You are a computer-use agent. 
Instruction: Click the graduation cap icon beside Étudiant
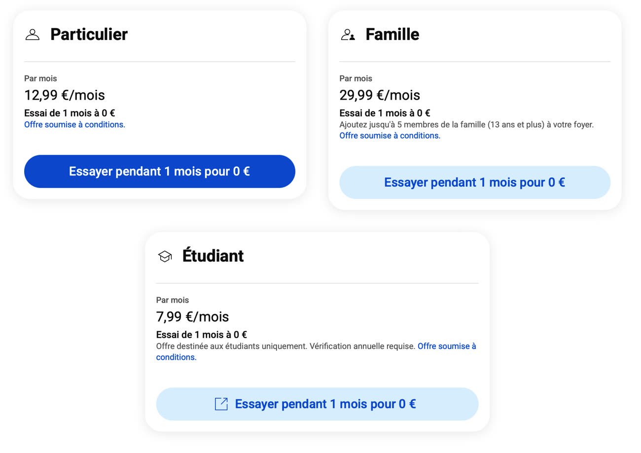(165, 256)
